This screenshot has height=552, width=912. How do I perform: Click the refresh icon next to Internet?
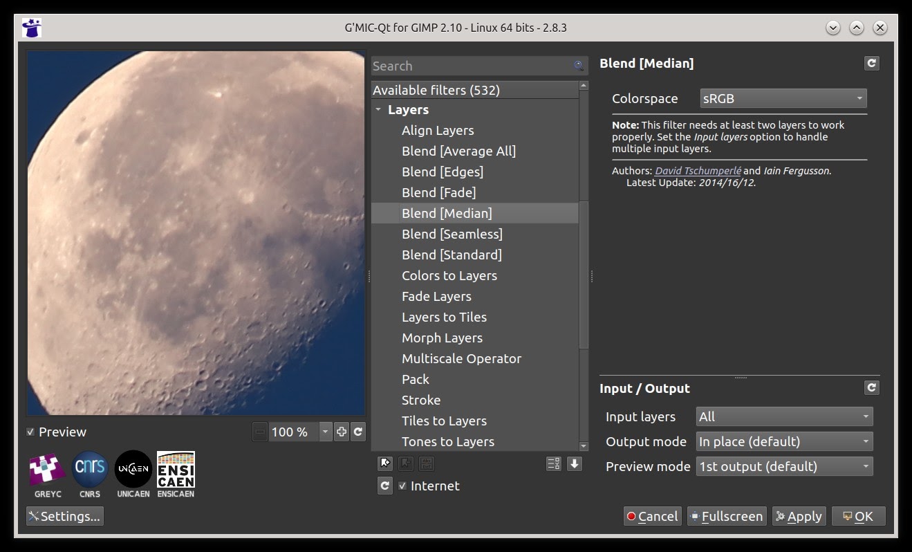pos(385,486)
